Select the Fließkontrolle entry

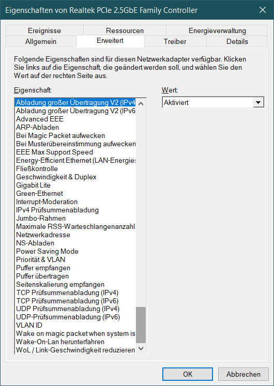click(x=37, y=168)
